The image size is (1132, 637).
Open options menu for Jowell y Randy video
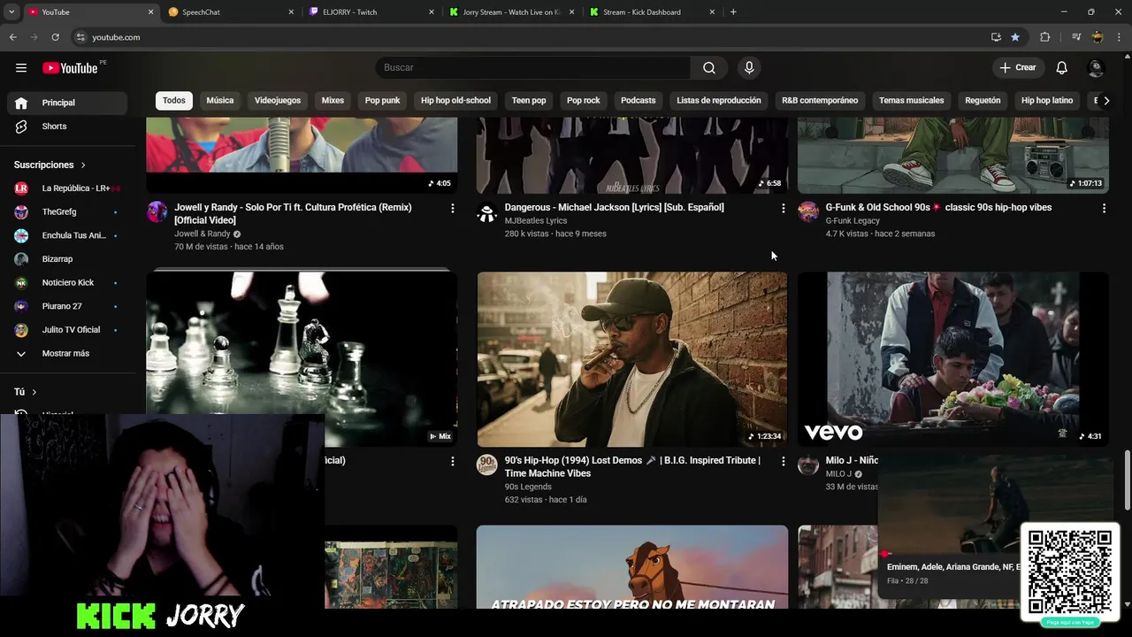click(453, 209)
